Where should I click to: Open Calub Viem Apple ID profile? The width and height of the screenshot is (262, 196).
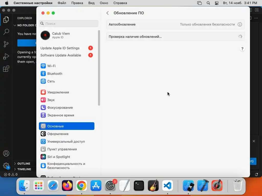click(67, 35)
